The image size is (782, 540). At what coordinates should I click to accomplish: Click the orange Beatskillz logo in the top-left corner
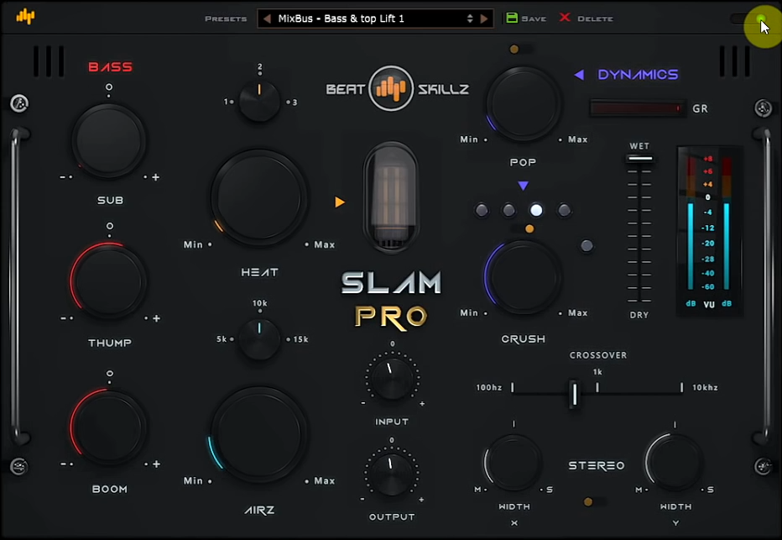[x=25, y=17]
